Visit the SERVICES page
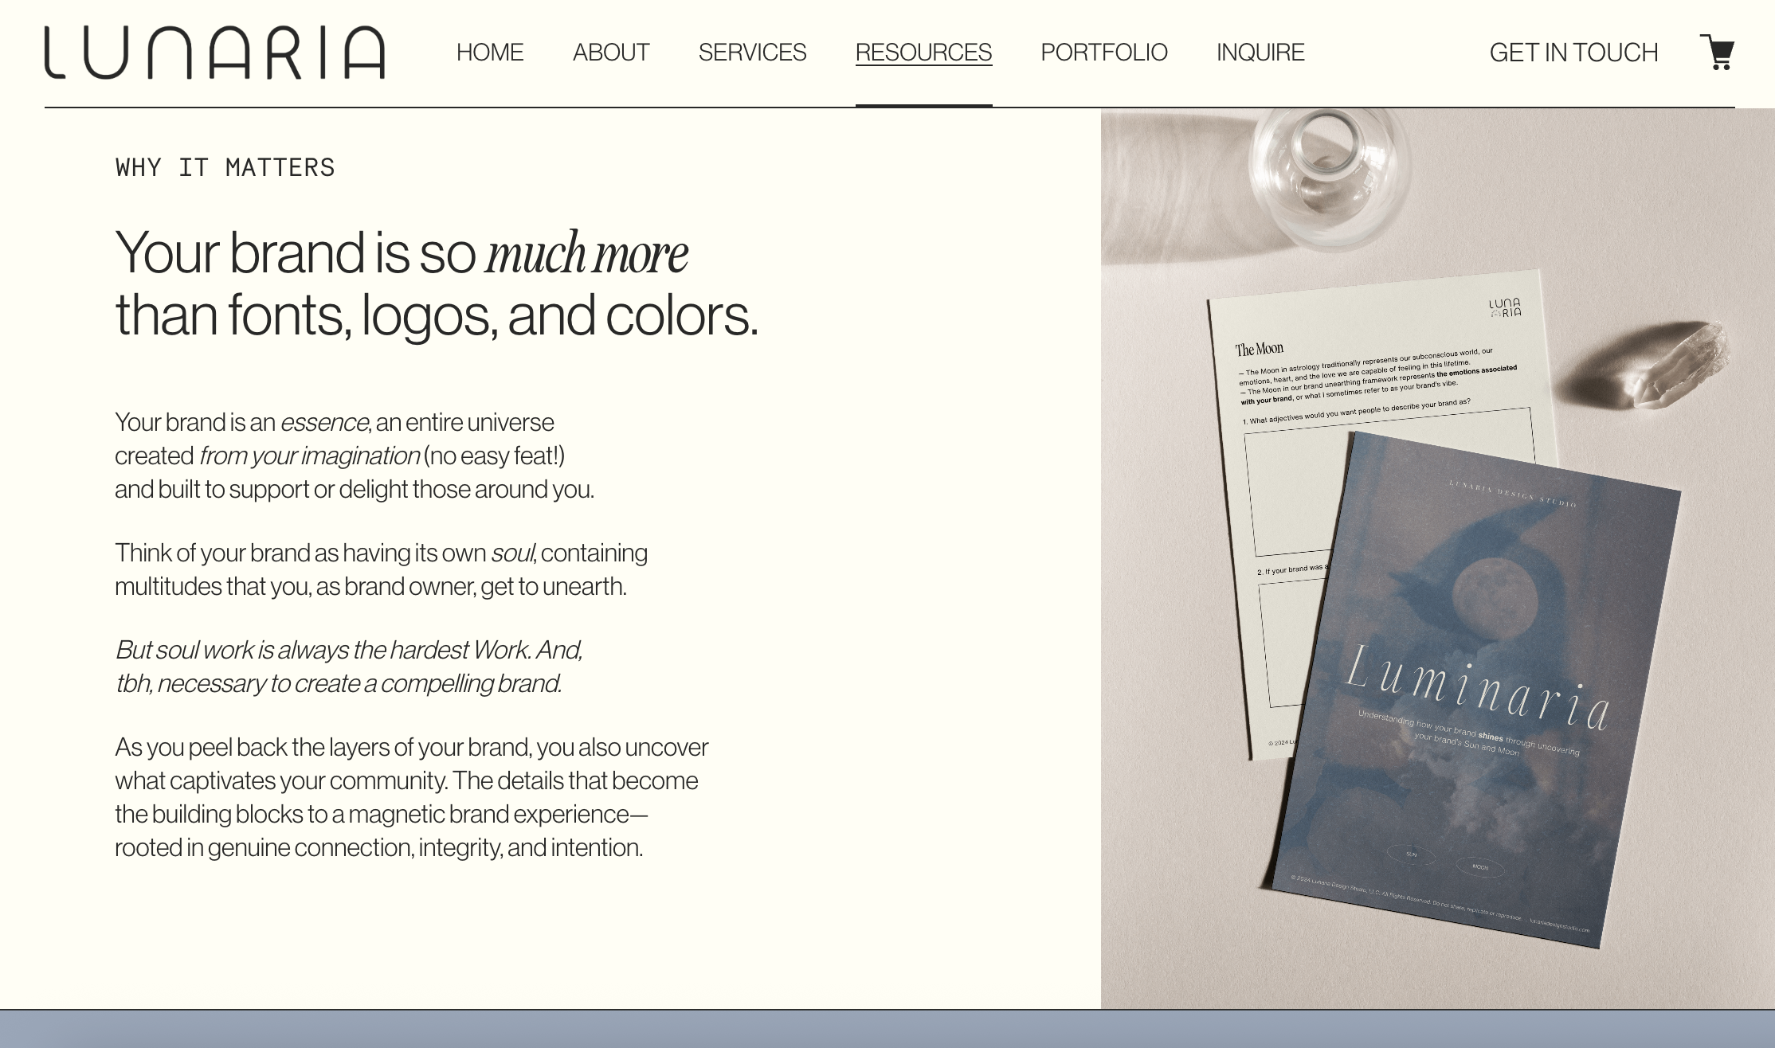The image size is (1775, 1048). coord(752,53)
